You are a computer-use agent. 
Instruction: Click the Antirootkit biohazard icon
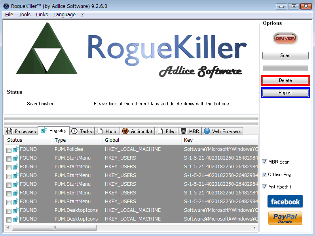pyautogui.click(x=125, y=131)
